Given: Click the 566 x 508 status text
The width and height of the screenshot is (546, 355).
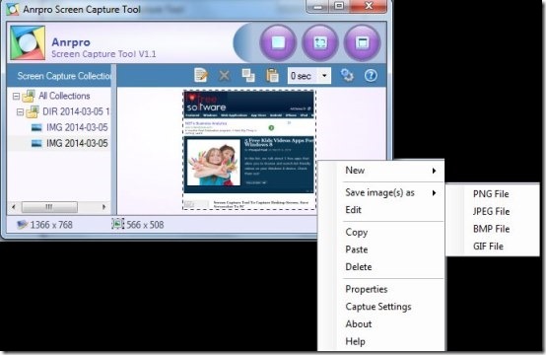Looking at the screenshot, I should click(x=145, y=225).
